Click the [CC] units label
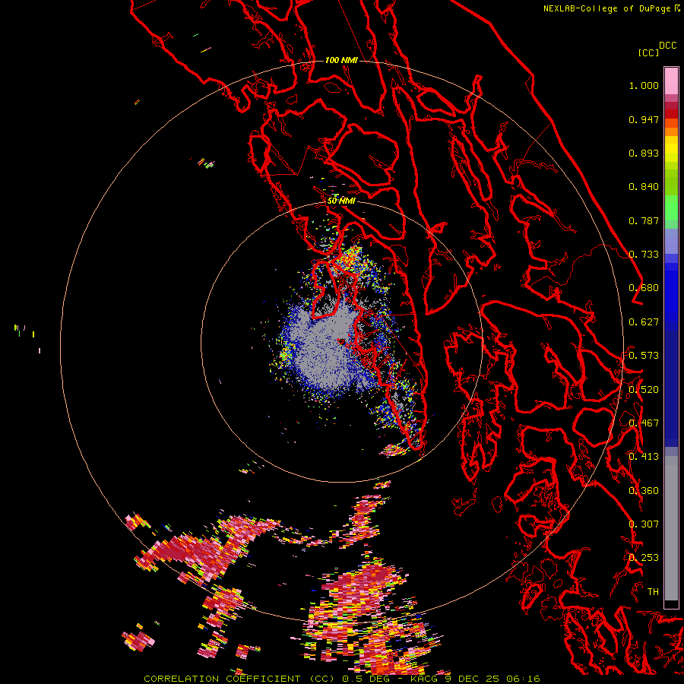Screen dimensions: 684x684 click(649, 52)
